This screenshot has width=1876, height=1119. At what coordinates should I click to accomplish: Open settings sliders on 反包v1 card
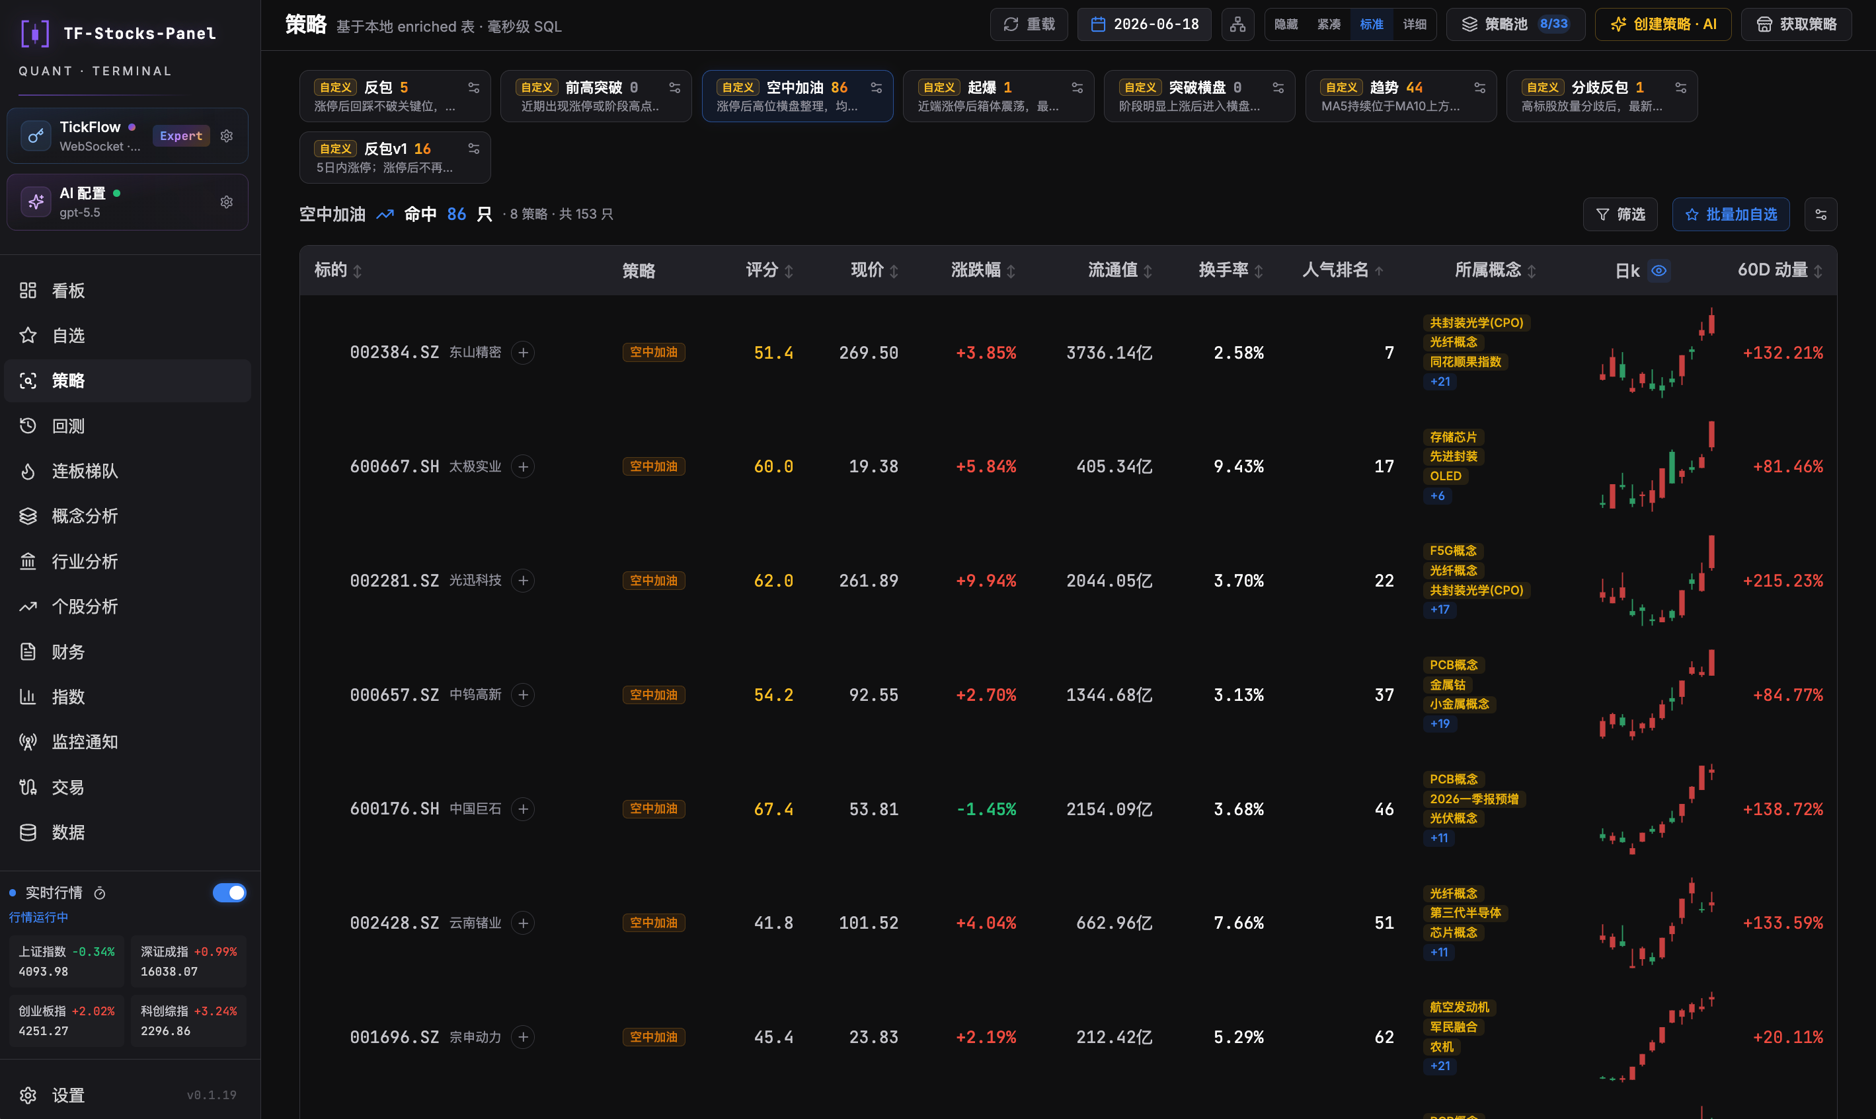click(474, 149)
